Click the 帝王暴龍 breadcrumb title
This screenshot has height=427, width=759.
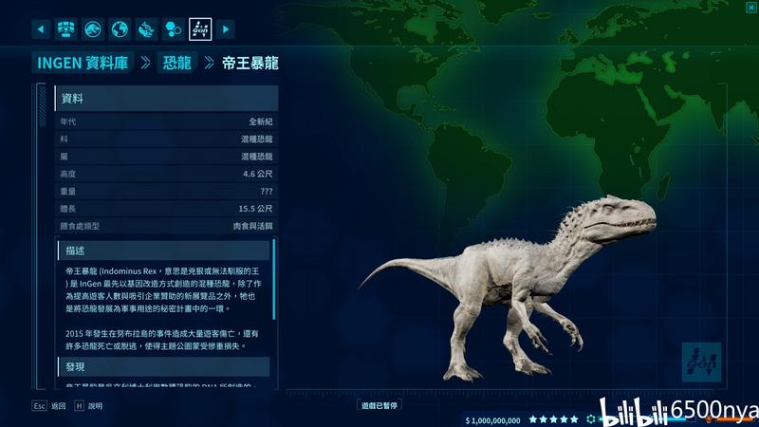(x=250, y=63)
